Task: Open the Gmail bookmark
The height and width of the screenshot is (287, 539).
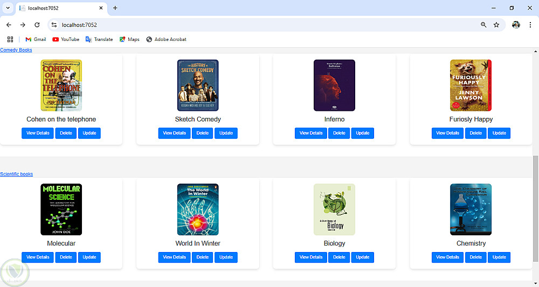Action: [36, 39]
